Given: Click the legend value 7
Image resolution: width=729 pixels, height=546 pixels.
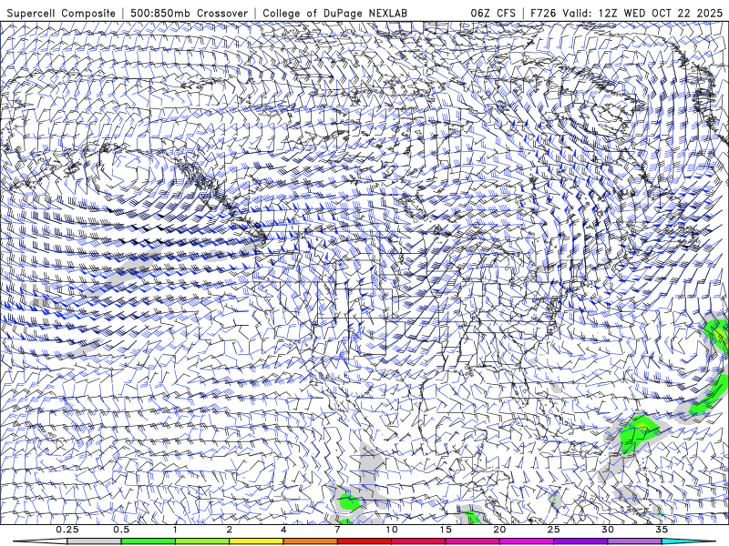Looking at the screenshot, I should 337,530.
